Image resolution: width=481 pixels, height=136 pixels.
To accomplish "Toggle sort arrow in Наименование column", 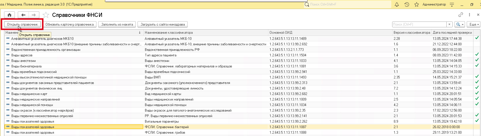I will 140,33.
